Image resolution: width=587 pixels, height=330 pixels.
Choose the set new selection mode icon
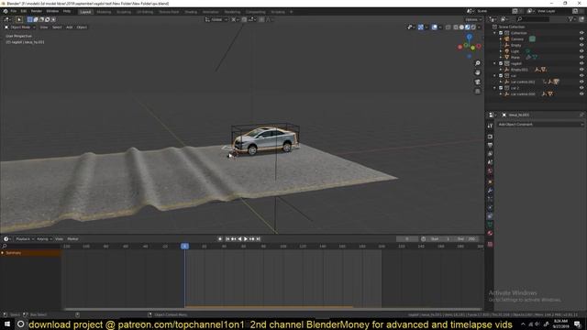(29, 19)
